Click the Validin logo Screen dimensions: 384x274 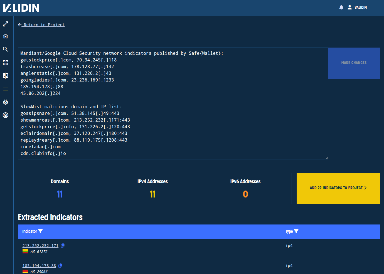click(x=21, y=8)
